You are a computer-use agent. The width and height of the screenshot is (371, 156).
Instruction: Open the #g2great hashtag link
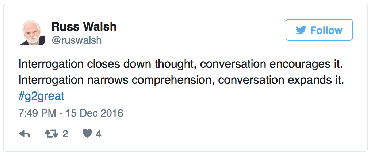(x=41, y=97)
